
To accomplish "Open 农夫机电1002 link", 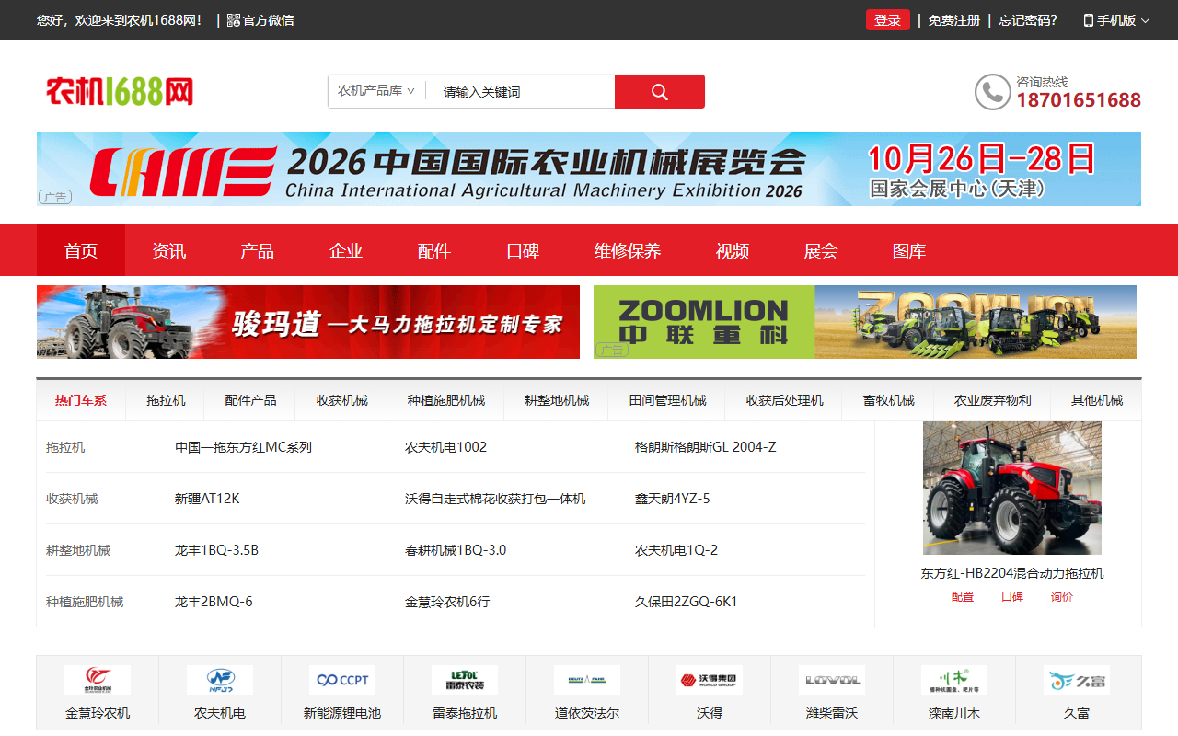I will [445, 447].
